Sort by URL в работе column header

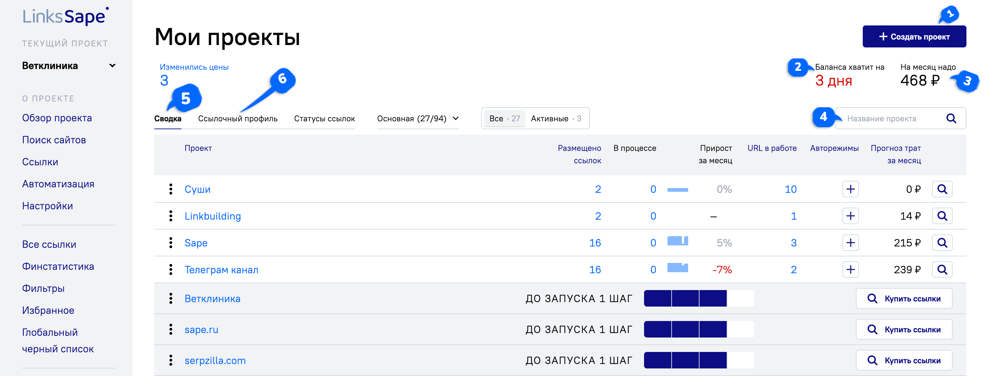coord(772,148)
